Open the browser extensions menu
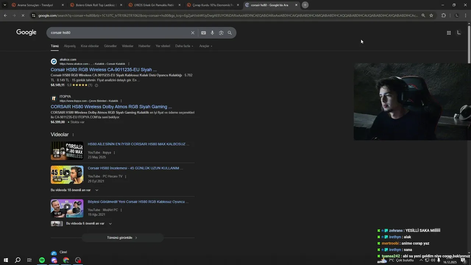The width and height of the screenshot is (471, 265). [443, 15]
